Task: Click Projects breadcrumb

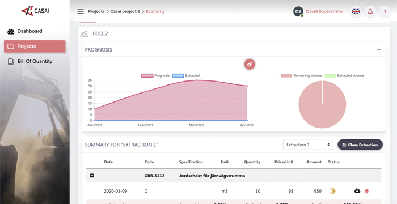Action: coord(96,11)
